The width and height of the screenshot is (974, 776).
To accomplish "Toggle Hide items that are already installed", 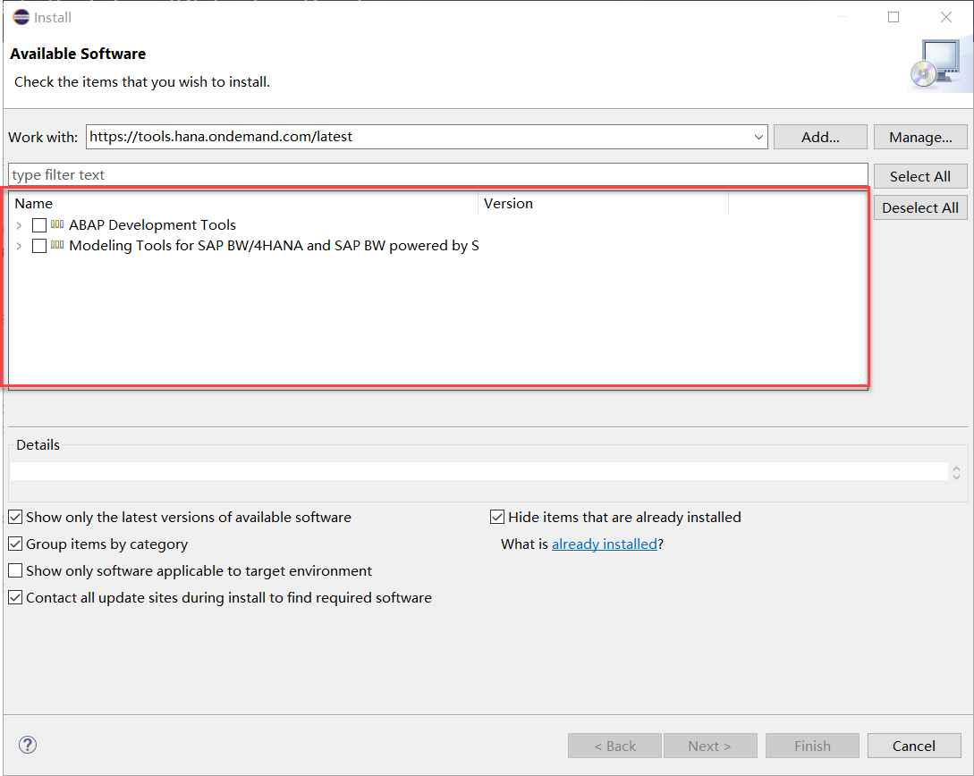I will [497, 517].
